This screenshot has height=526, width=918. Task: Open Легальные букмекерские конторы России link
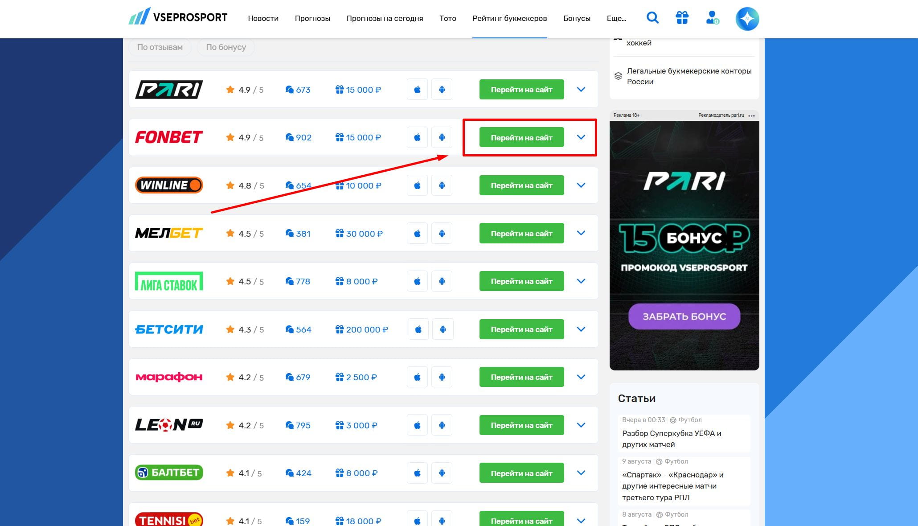click(689, 76)
